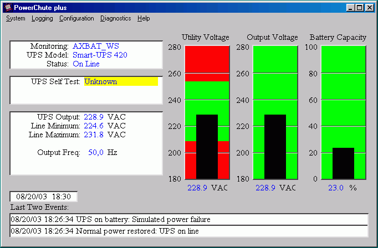
Task: Open the Configuration menu
Action: click(x=76, y=18)
